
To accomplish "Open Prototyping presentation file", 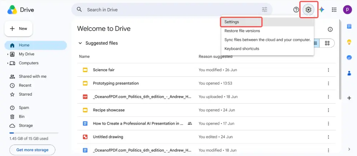I will 116,83.
